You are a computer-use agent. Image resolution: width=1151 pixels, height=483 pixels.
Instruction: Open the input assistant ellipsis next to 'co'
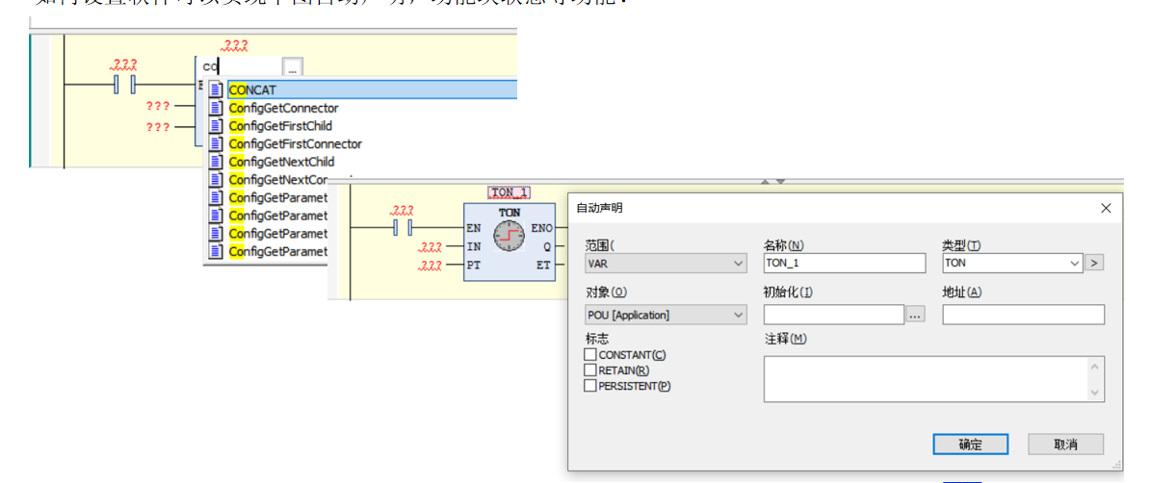292,67
